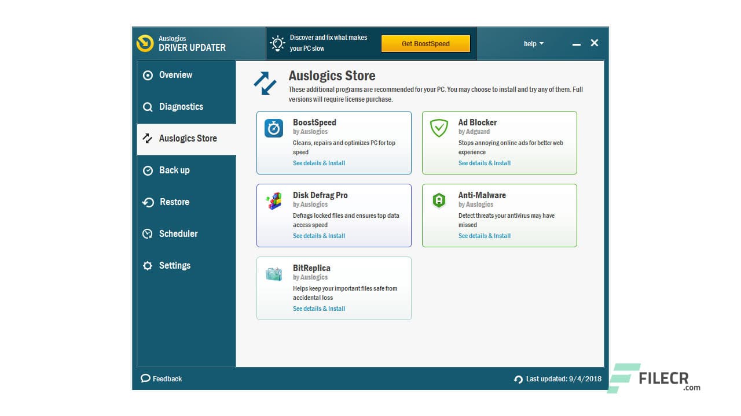
Task: Open Diagnostics using its magnifier icon
Action: [148, 106]
